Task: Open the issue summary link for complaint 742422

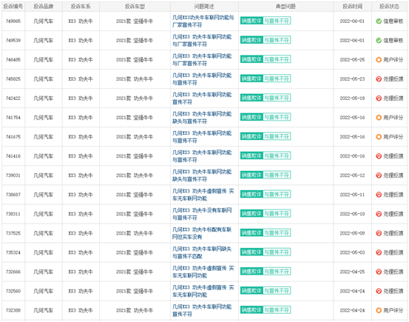Action: [202, 98]
